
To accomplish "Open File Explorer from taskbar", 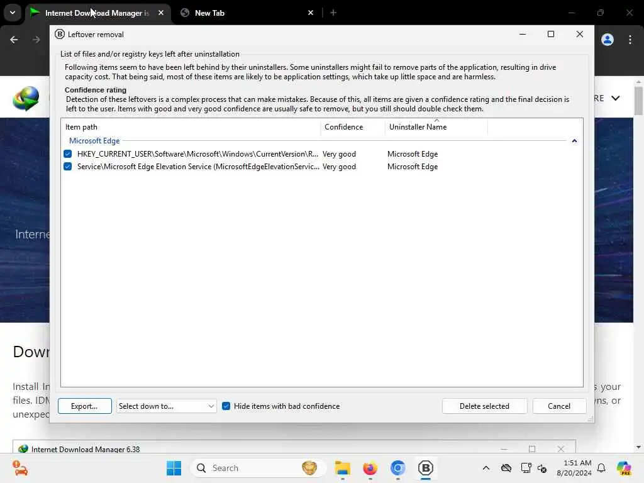I will 342,468.
